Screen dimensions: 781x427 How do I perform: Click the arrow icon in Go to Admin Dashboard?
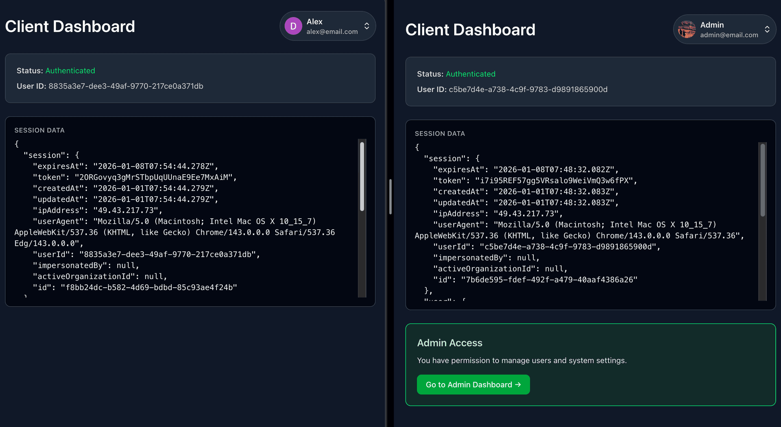[x=518, y=385]
